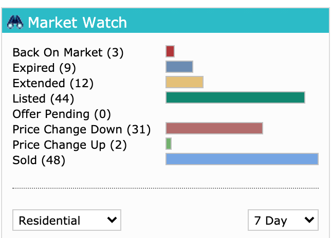Click the 7 Day dropdown chevron arrow
This screenshot has height=238, width=331.
click(309, 220)
